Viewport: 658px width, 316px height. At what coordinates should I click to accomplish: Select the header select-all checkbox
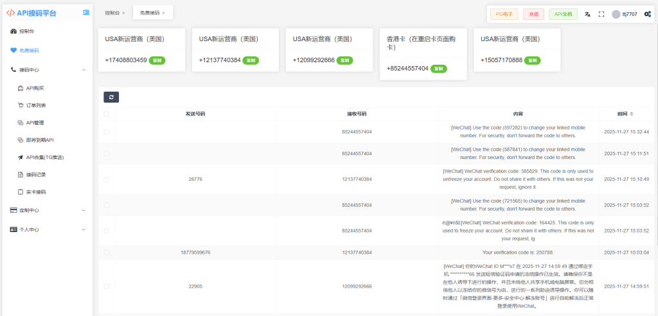[x=107, y=114]
